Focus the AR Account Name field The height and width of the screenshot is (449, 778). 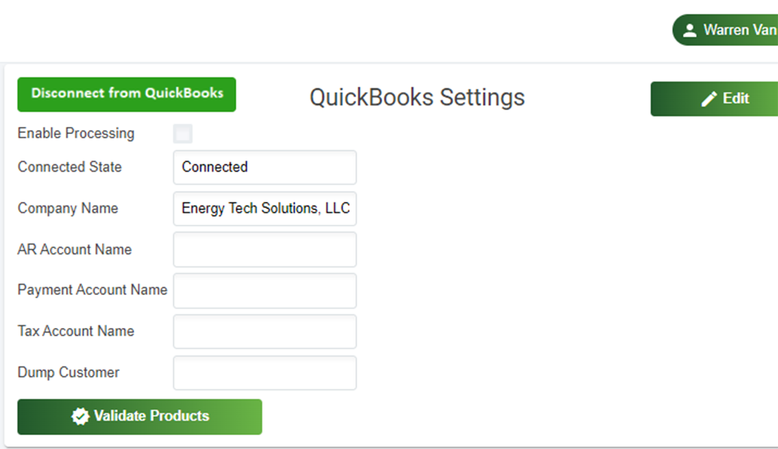(265, 250)
